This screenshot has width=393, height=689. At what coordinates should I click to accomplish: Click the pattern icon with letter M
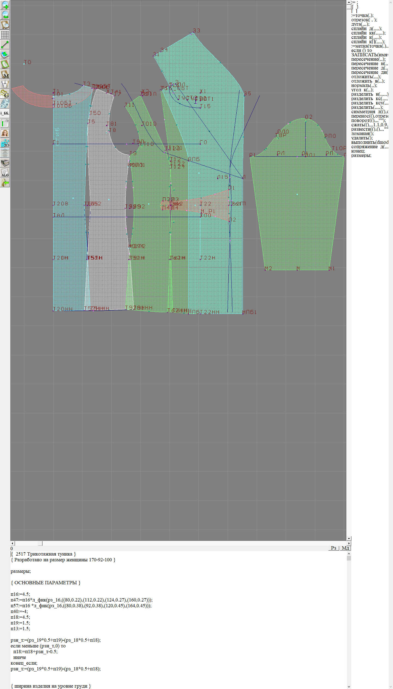point(5,74)
